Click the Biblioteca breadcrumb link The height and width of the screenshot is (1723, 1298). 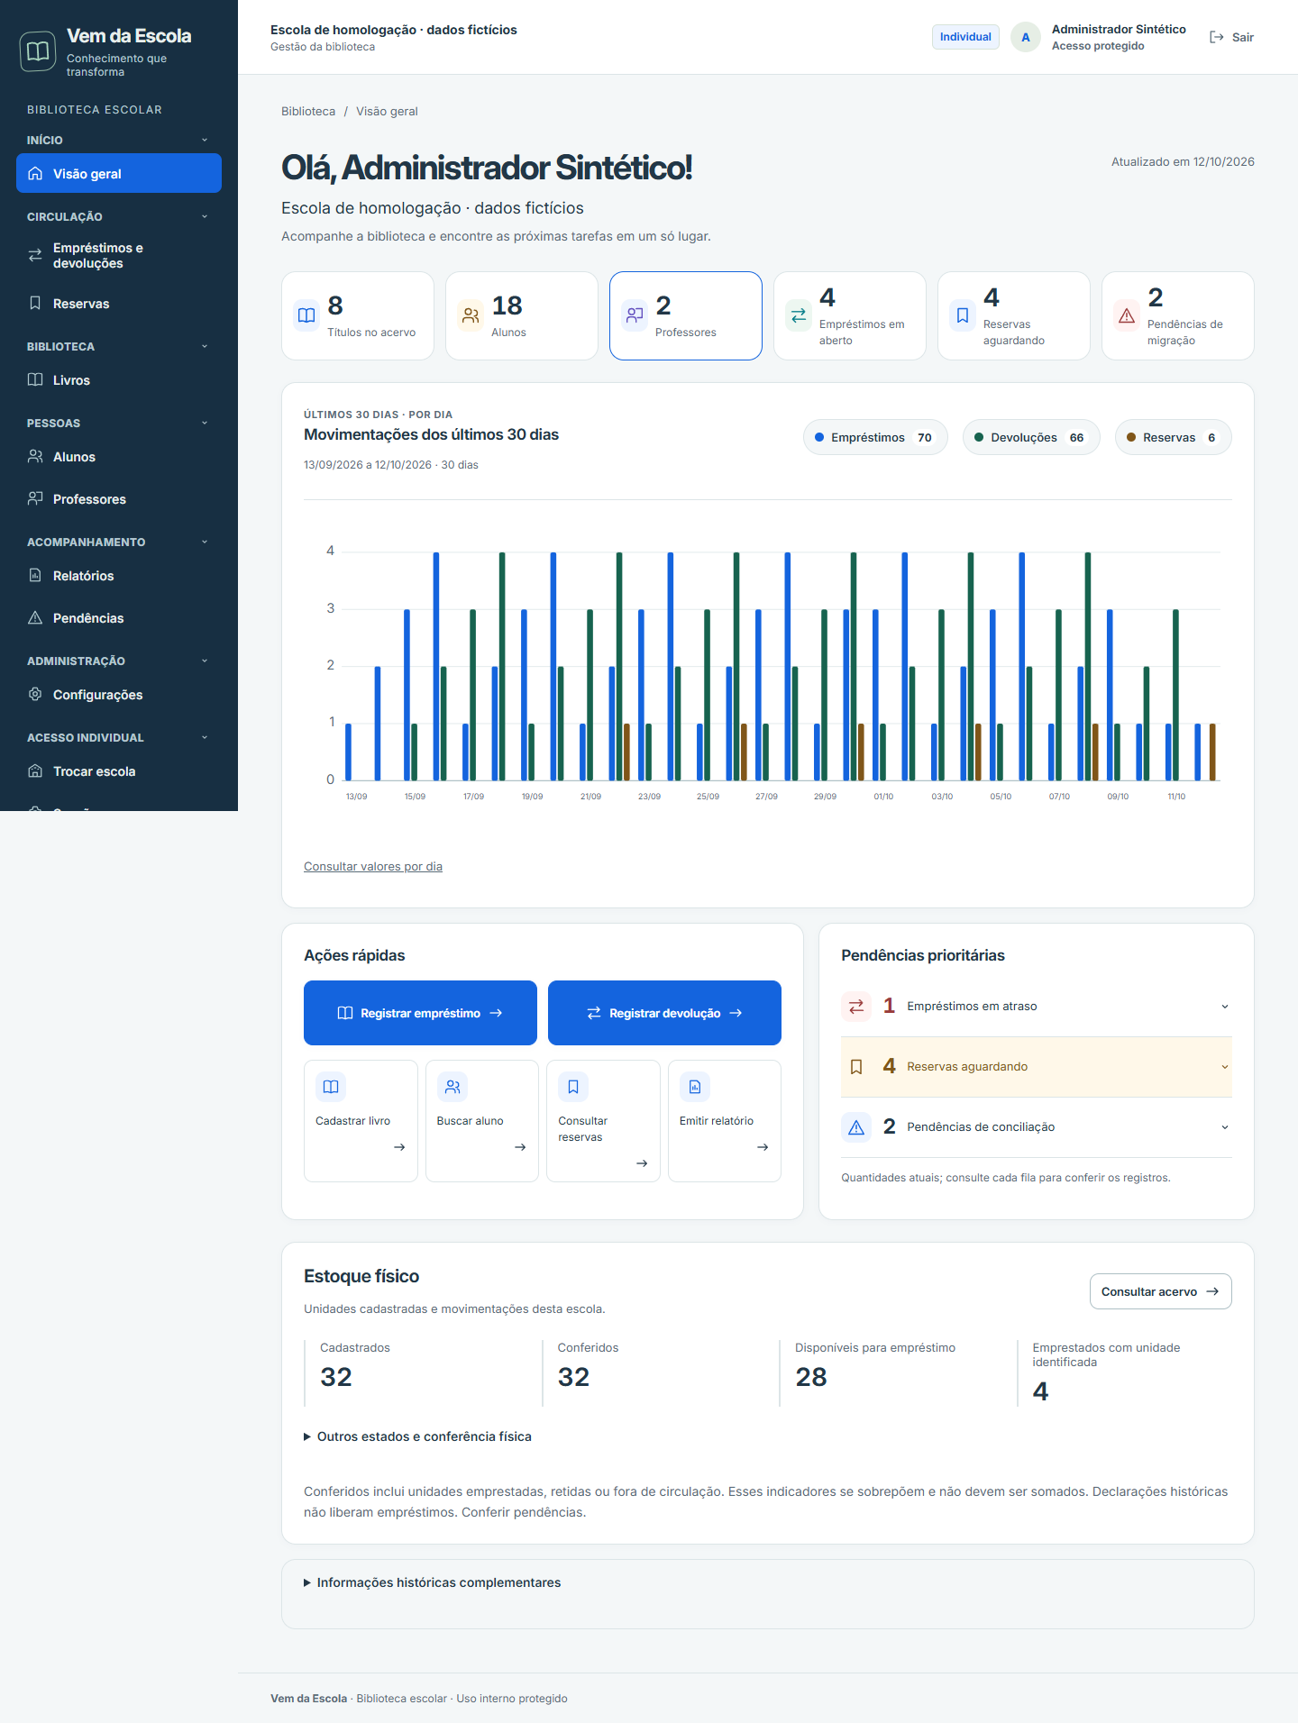308,112
